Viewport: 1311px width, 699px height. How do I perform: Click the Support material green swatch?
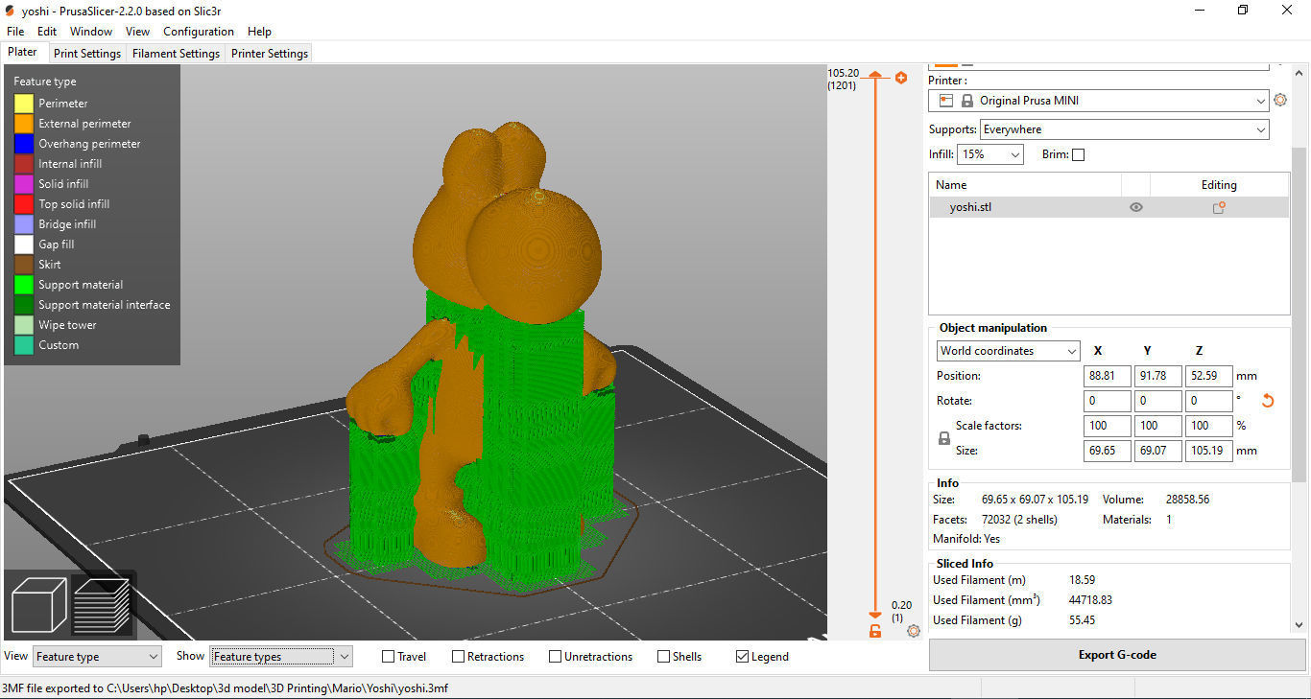23,285
